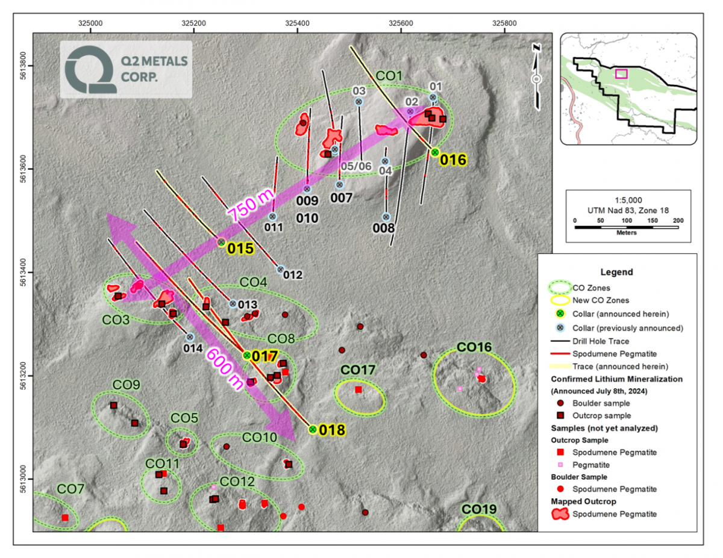Click the New CO Zones yellow ellipse in legend
Viewport: 723px width, 558px height.
click(x=561, y=300)
